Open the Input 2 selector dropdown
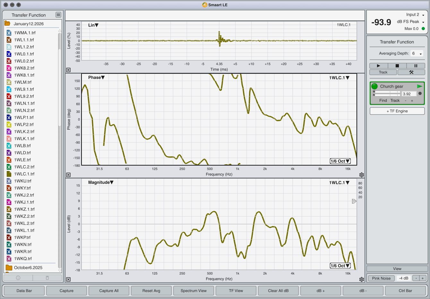The height and width of the screenshot is (299, 430). pos(415,15)
